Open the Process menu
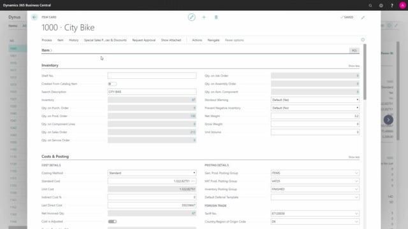Viewport: 408px width, 229px height. [47, 40]
